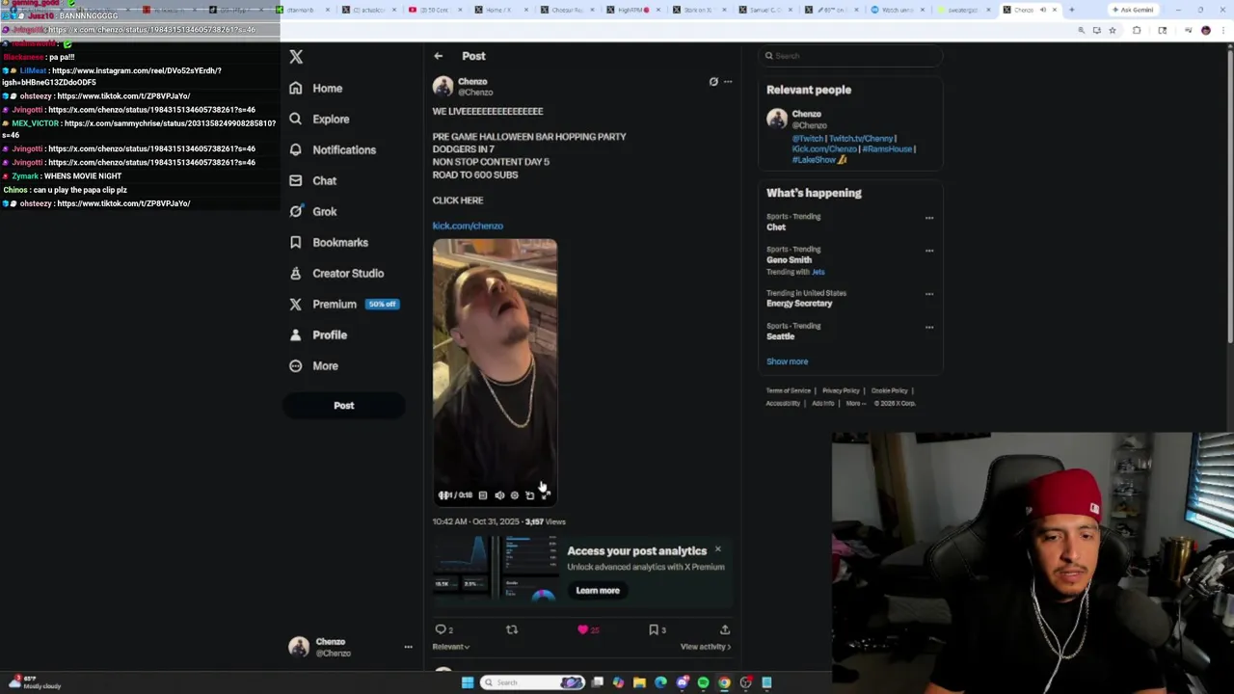Repost using the retweet icon
The width and height of the screenshot is (1234, 694).
click(512, 629)
